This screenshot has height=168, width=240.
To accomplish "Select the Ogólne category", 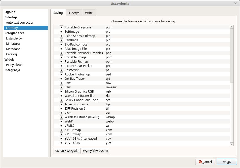I will (10, 12).
